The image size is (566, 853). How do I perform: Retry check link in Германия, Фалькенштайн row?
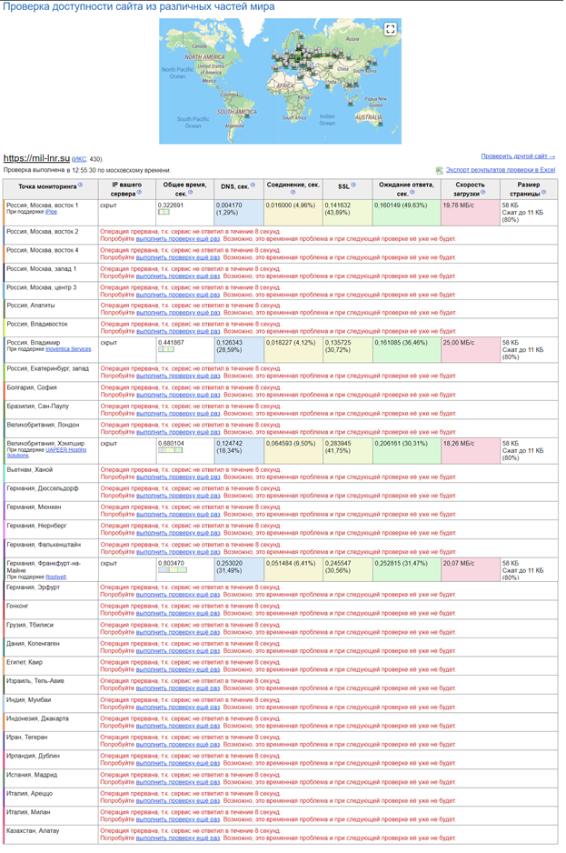pos(178,552)
